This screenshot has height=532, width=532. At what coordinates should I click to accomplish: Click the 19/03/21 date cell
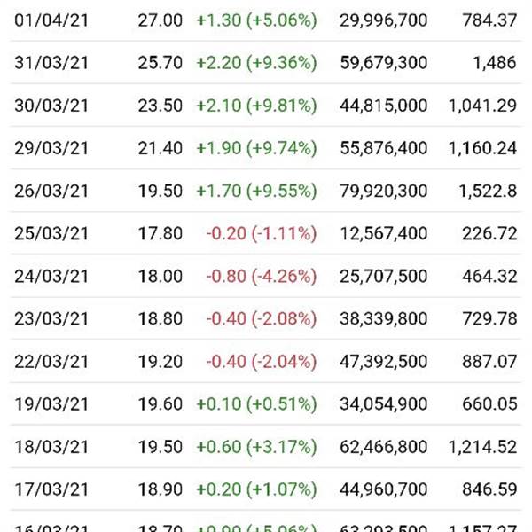pyautogui.click(x=51, y=404)
